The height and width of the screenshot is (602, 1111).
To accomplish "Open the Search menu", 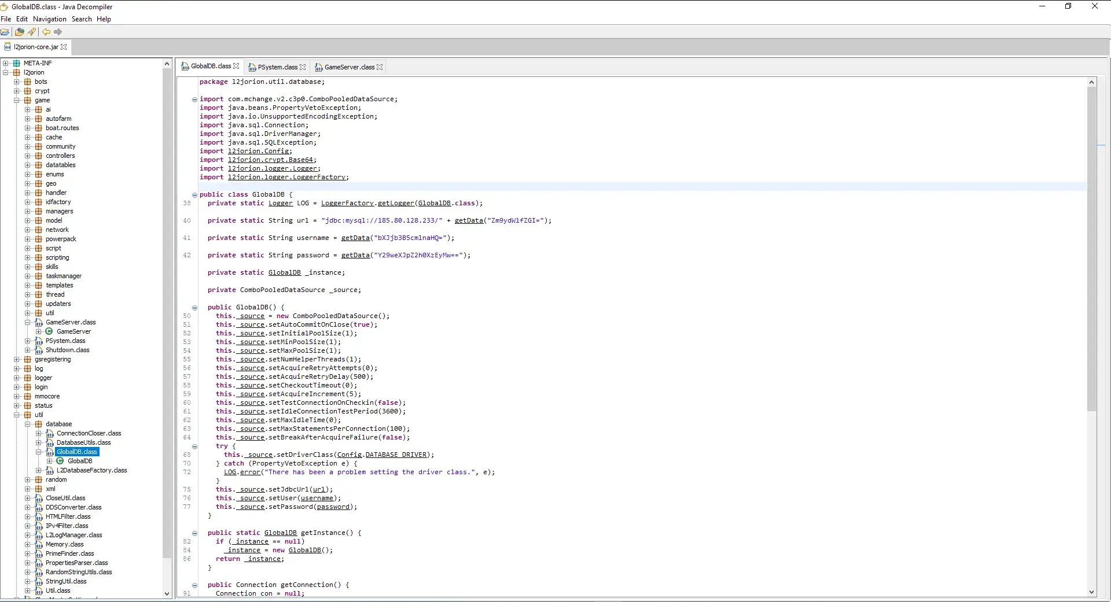I will pyautogui.click(x=82, y=19).
